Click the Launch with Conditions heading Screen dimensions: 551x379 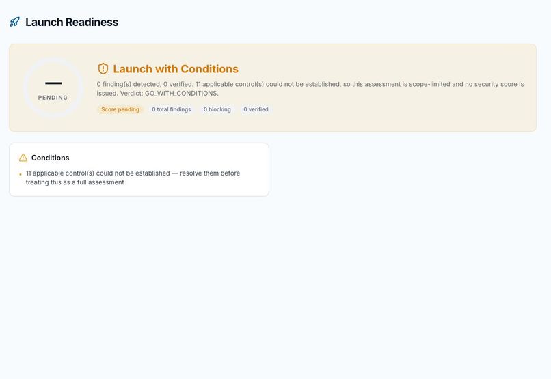tap(176, 69)
